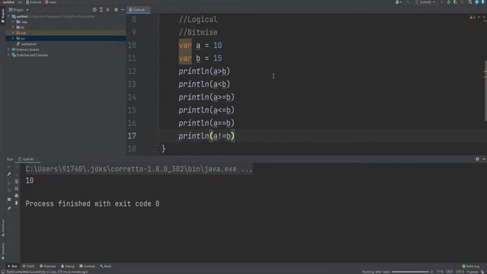Expand Scratches and Consoles node
Viewport: 487px width, 274px height.
[8, 55]
